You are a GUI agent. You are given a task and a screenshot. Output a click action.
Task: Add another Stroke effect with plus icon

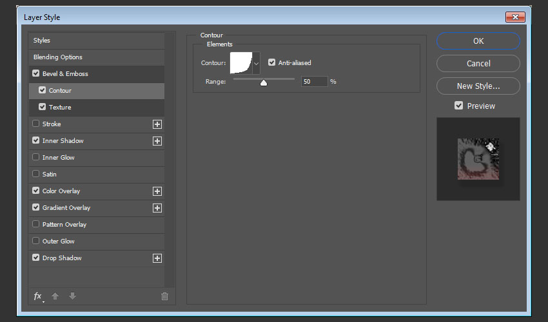coord(157,124)
